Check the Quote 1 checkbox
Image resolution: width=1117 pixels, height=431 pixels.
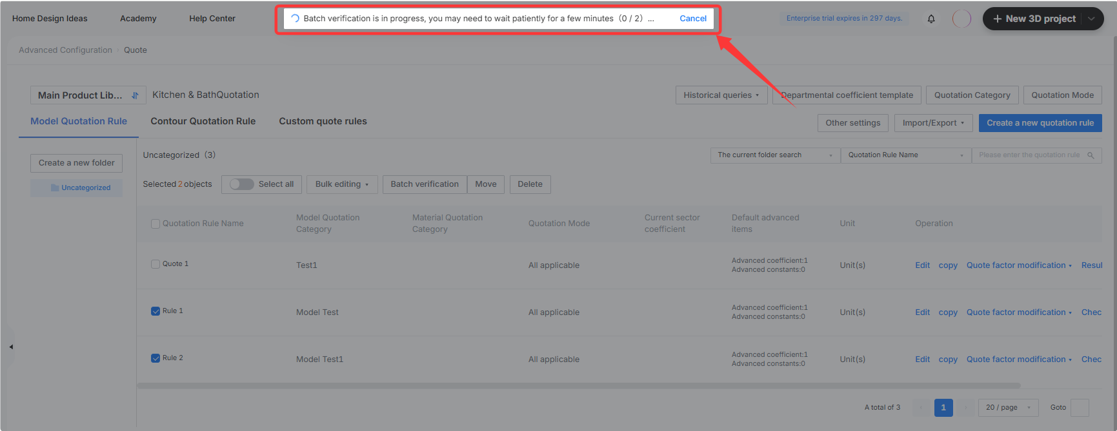coord(156,264)
